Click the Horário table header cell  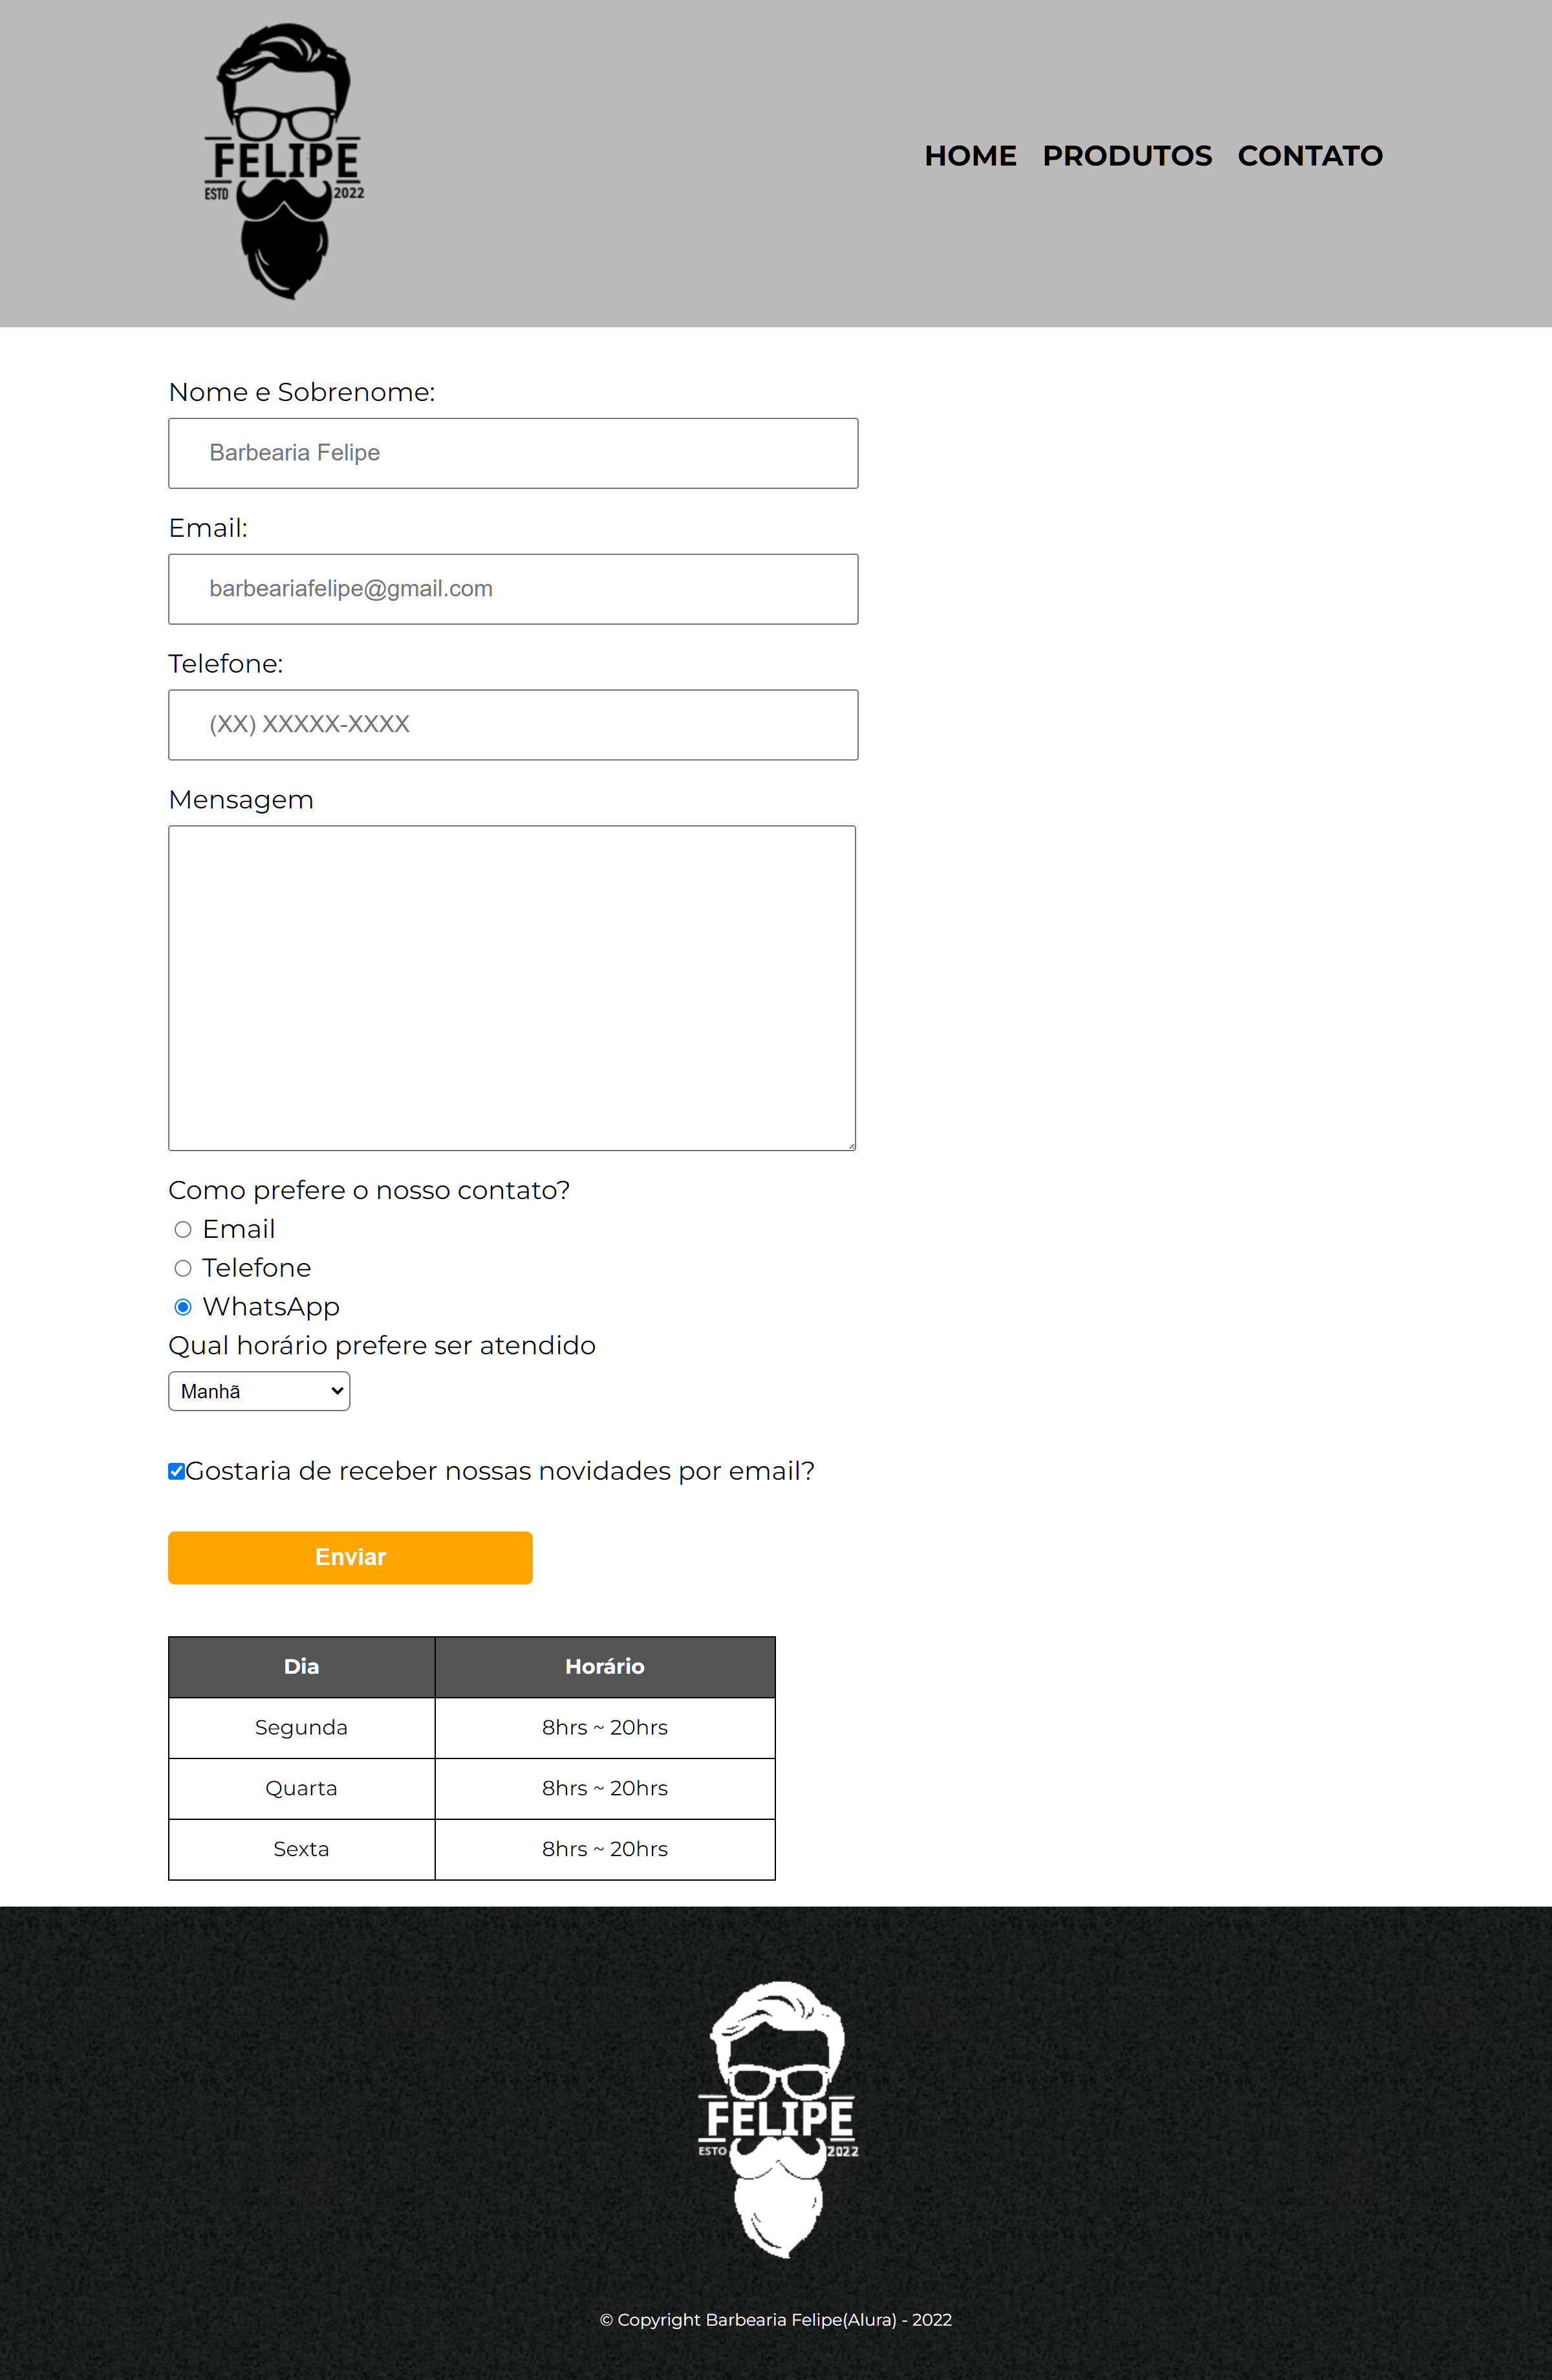(605, 1666)
